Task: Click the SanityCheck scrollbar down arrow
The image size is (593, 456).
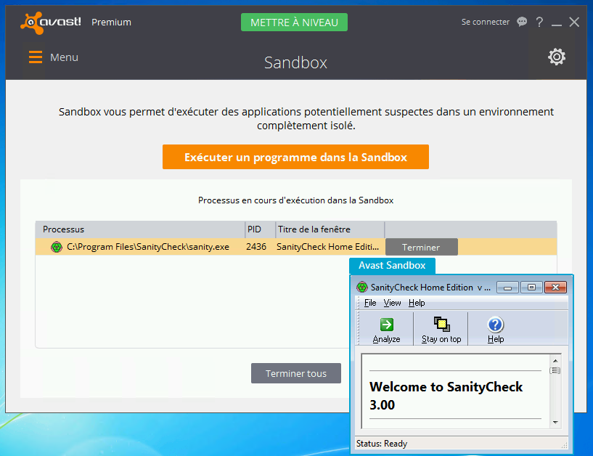Action: [555, 422]
